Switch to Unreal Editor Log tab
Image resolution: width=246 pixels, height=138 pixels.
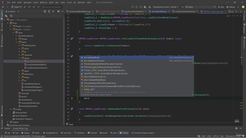[20, 128]
